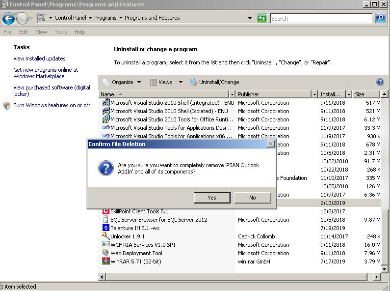Click the Views toolbar icon
390x291 pixels.
click(x=153, y=82)
